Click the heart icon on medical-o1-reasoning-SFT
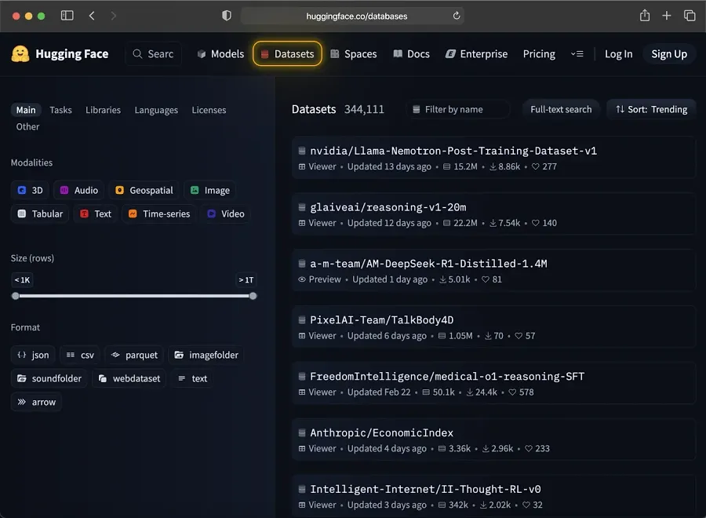This screenshot has height=518, width=706. coord(512,392)
